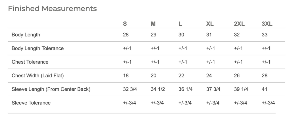Select the S size column header
Screen dimensions: 291x122
click(125, 24)
